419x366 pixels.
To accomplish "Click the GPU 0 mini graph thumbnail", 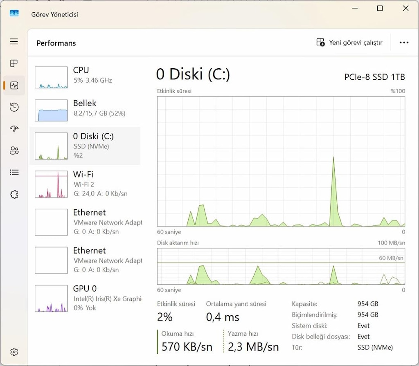I will coord(51,299).
